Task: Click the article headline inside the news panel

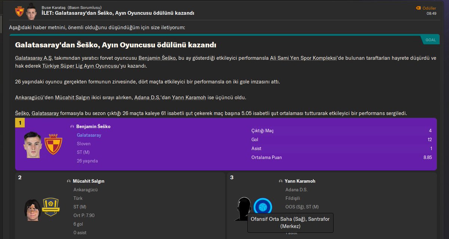Action: (x=116, y=45)
